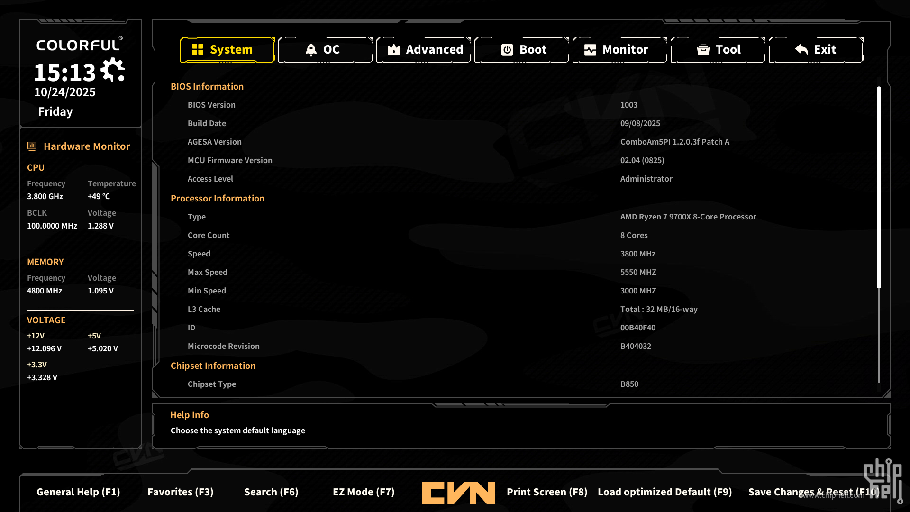Click Load optimized Default (F9)
The image size is (910, 512).
[664, 492]
